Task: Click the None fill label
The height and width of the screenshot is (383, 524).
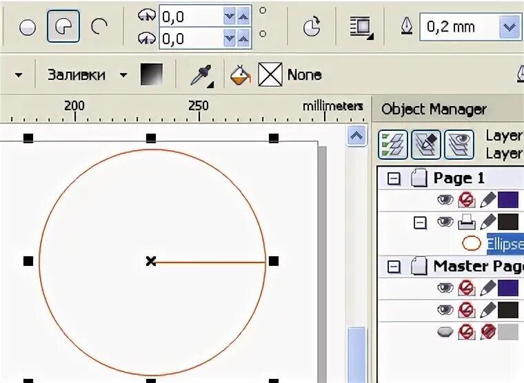Action: pyautogui.click(x=305, y=75)
